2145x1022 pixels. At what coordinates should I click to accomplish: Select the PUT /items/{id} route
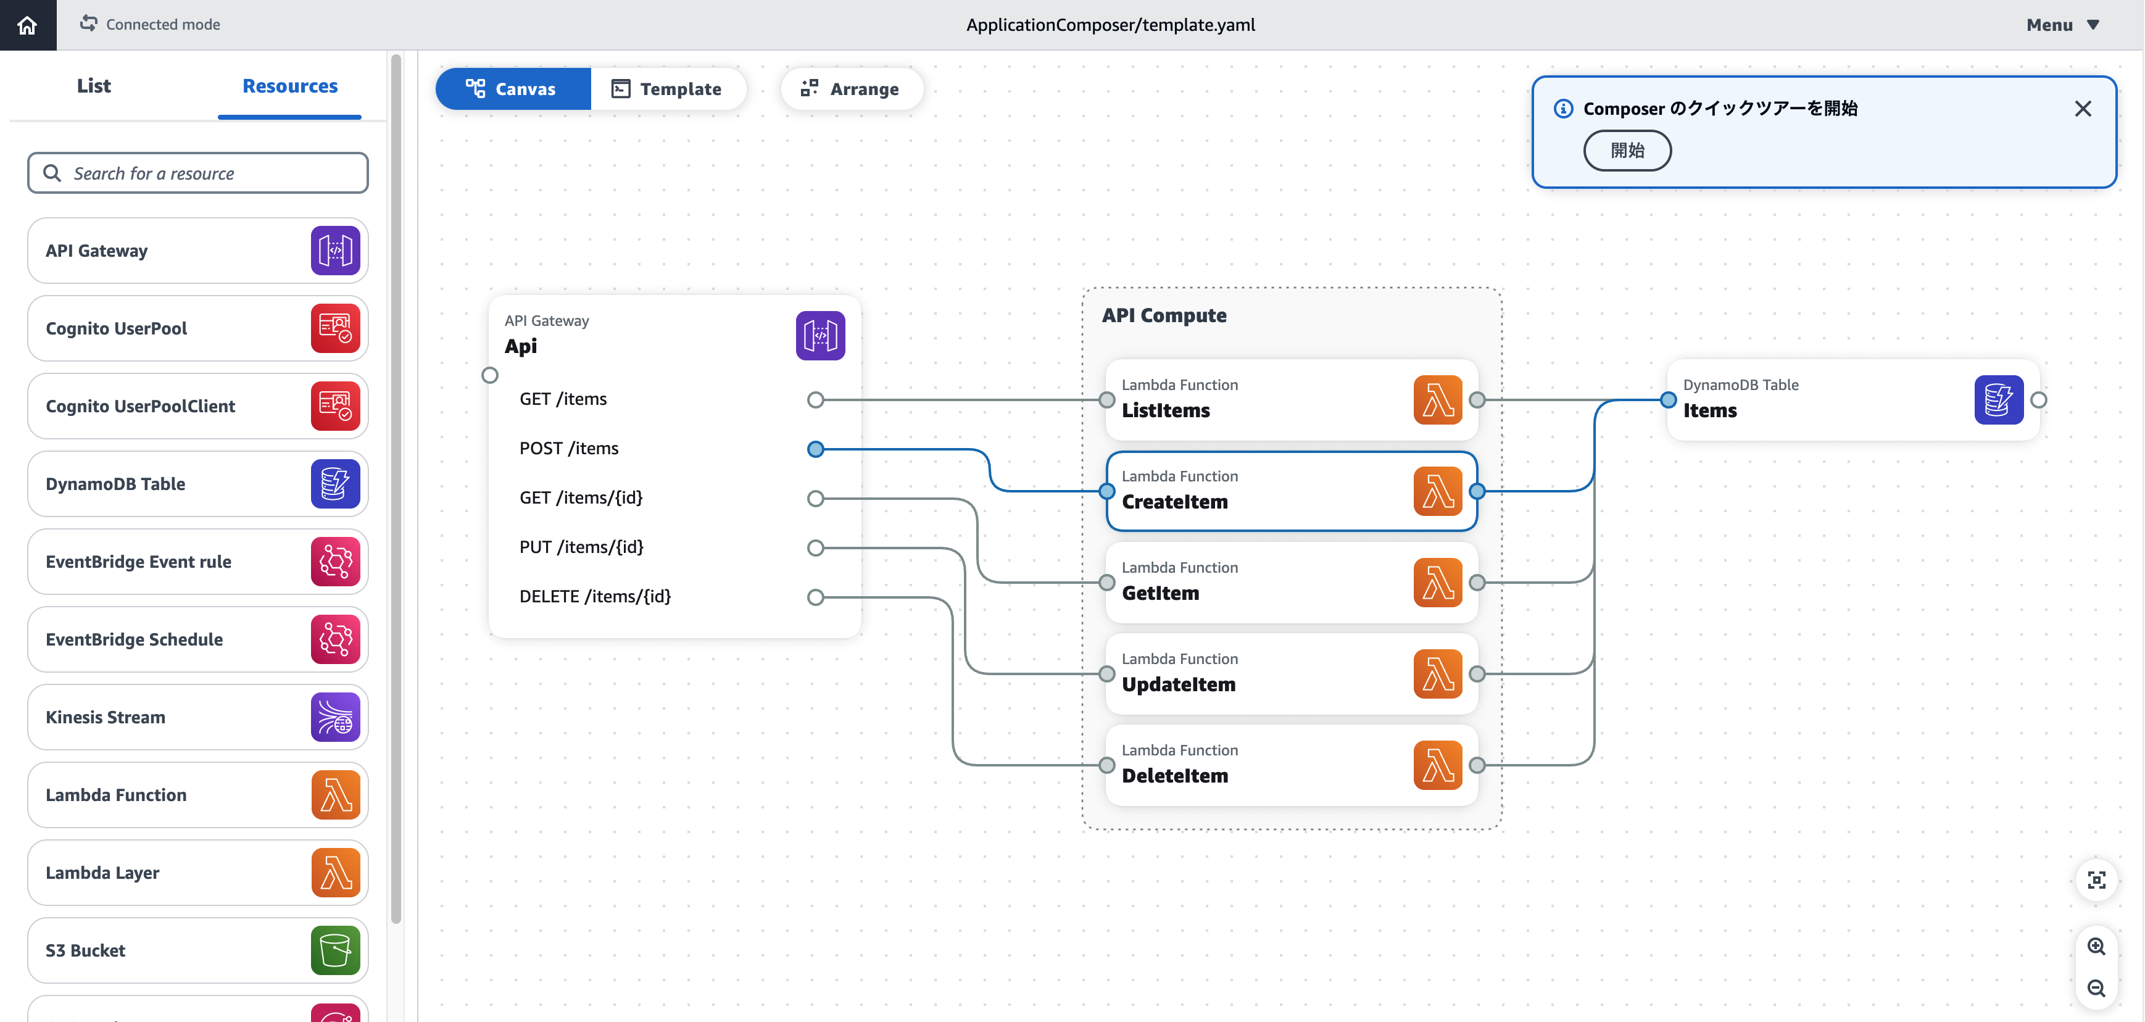[581, 547]
